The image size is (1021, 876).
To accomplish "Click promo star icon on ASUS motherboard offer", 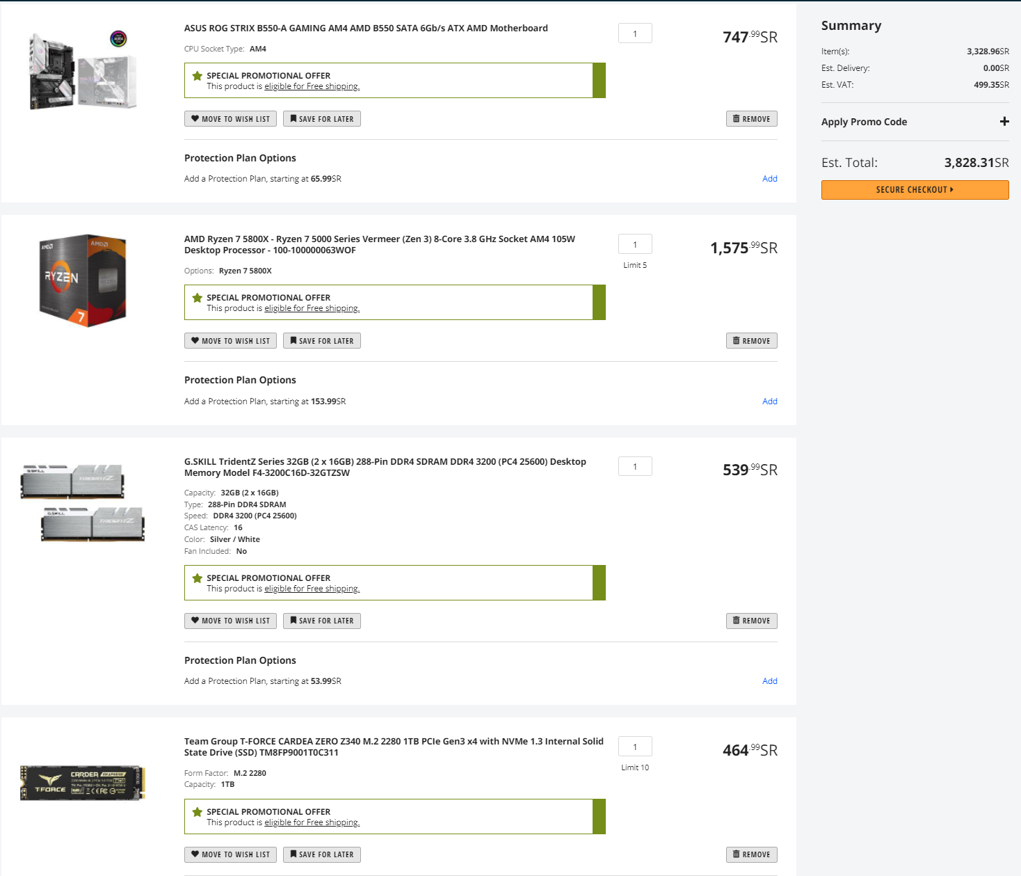I will point(198,76).
